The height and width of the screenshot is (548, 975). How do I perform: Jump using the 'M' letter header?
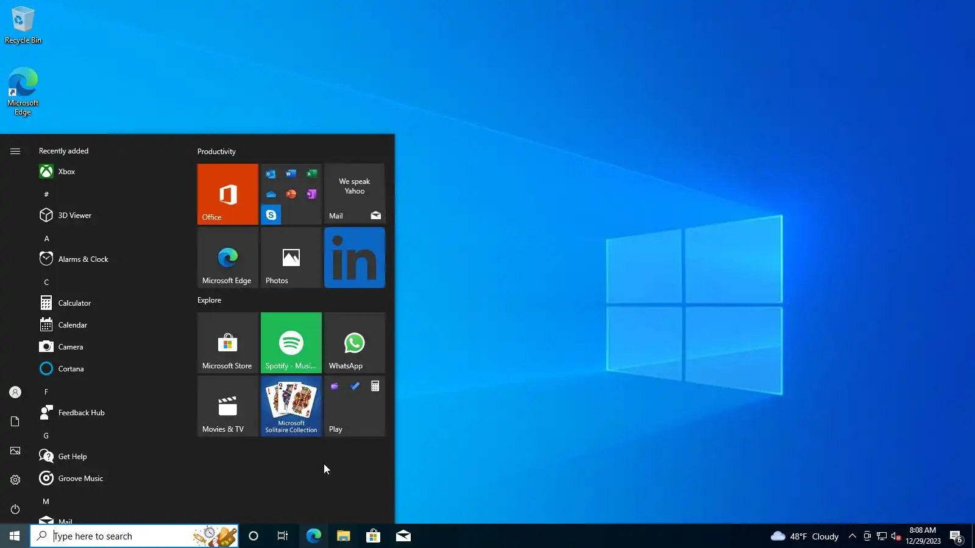tap(46, 501)
